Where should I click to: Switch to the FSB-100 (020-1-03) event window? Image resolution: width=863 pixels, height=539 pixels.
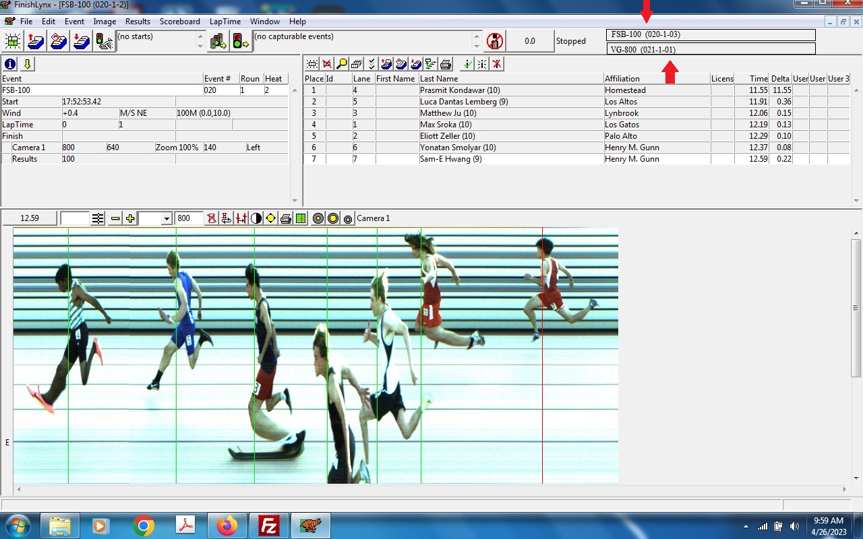[711, 34]
